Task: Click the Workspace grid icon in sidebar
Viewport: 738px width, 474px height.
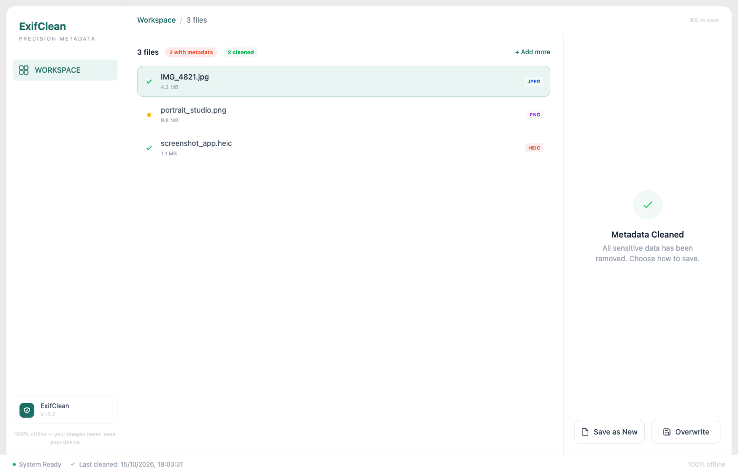Action: tap(24, 70)
